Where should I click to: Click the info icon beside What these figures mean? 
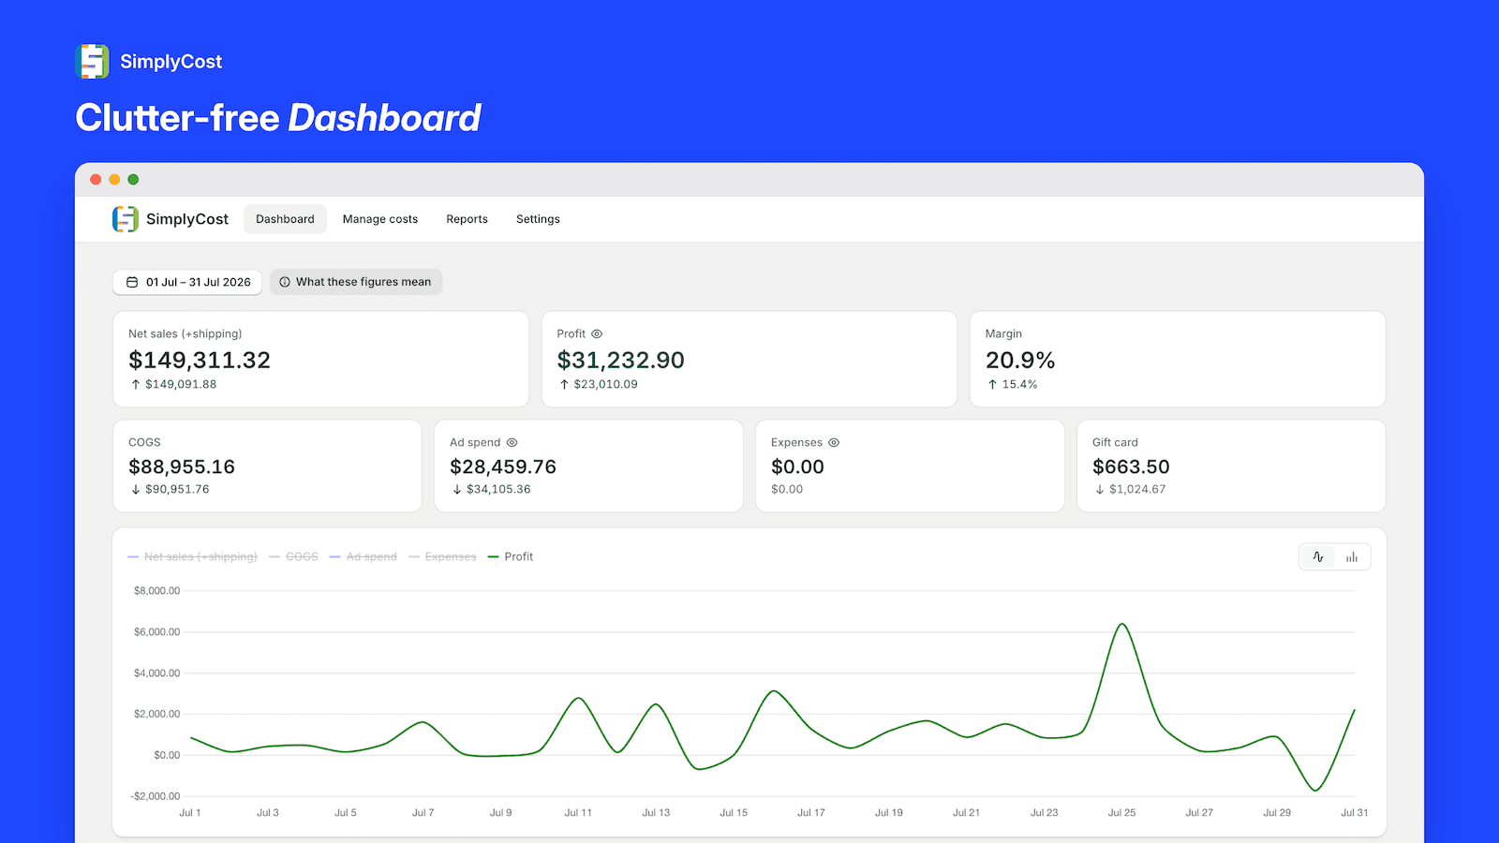(x=285, y=282)
